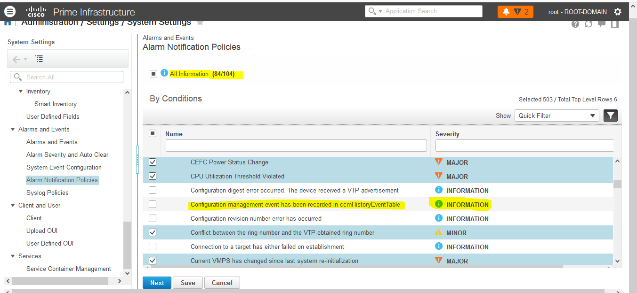Click the Save button
This screenshot has height=293, width=637.
188,283
